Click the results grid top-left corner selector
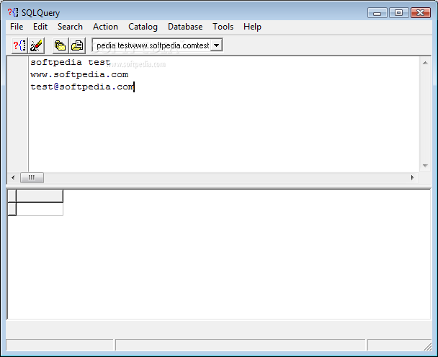 tap(12, 195)
